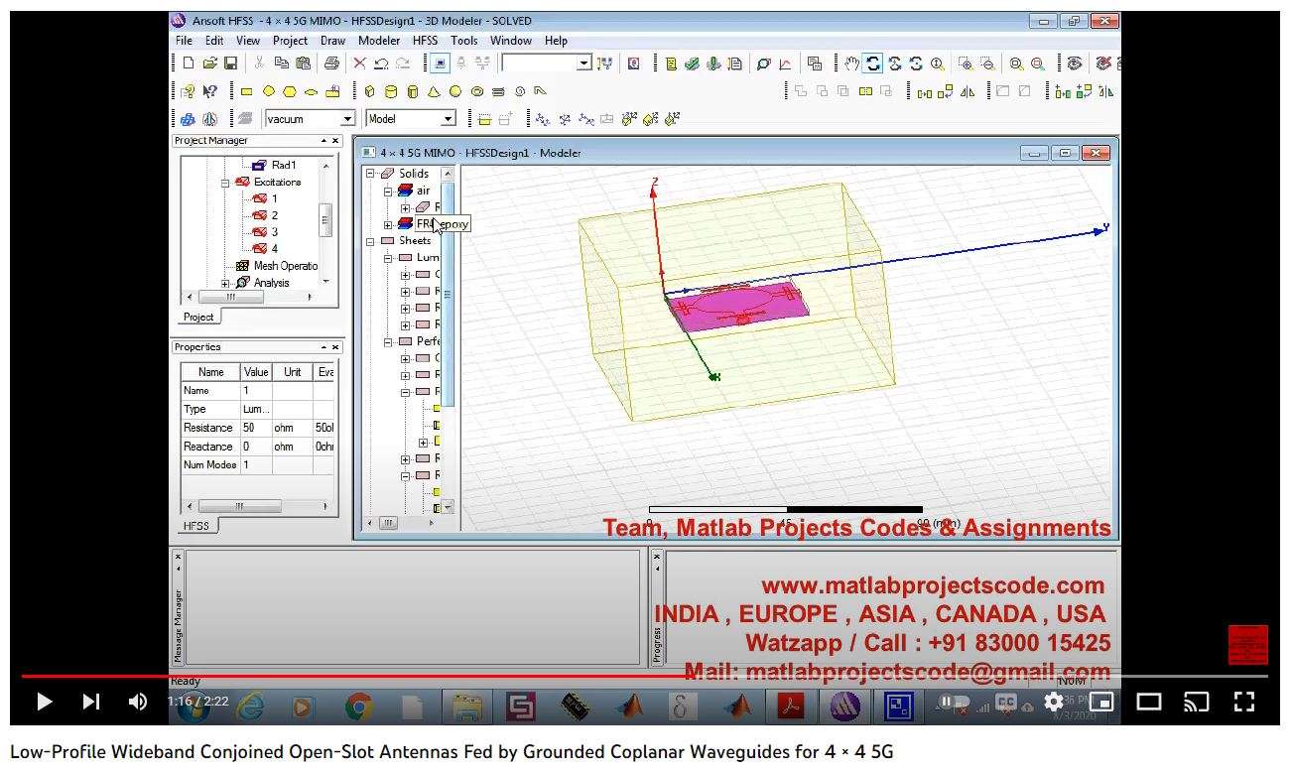Click the Save icon in main toolbar
This screenshot has height=772, width=1293.
pos(230,64)
